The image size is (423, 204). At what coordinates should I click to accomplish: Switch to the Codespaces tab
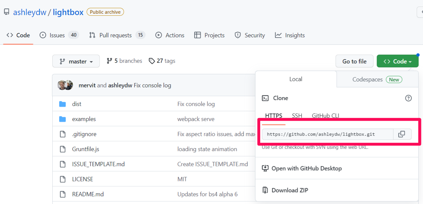pyautogui.click(x=377, y=79)
